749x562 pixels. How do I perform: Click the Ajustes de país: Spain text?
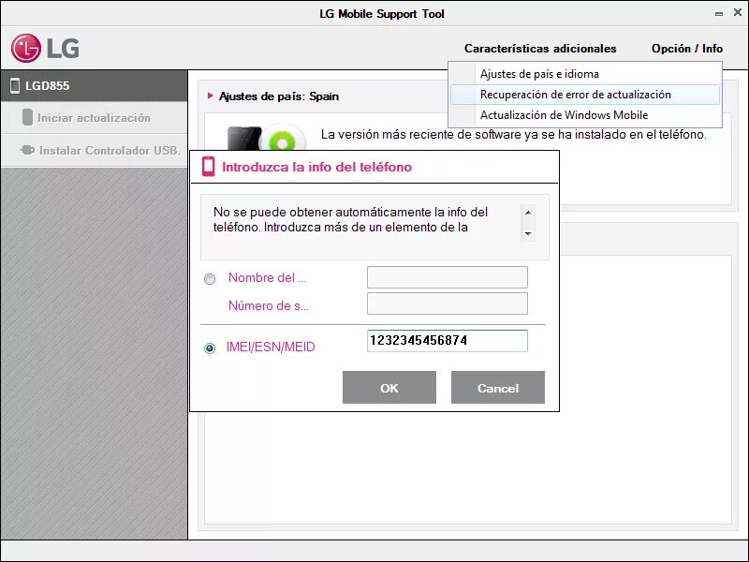point(278,96)
